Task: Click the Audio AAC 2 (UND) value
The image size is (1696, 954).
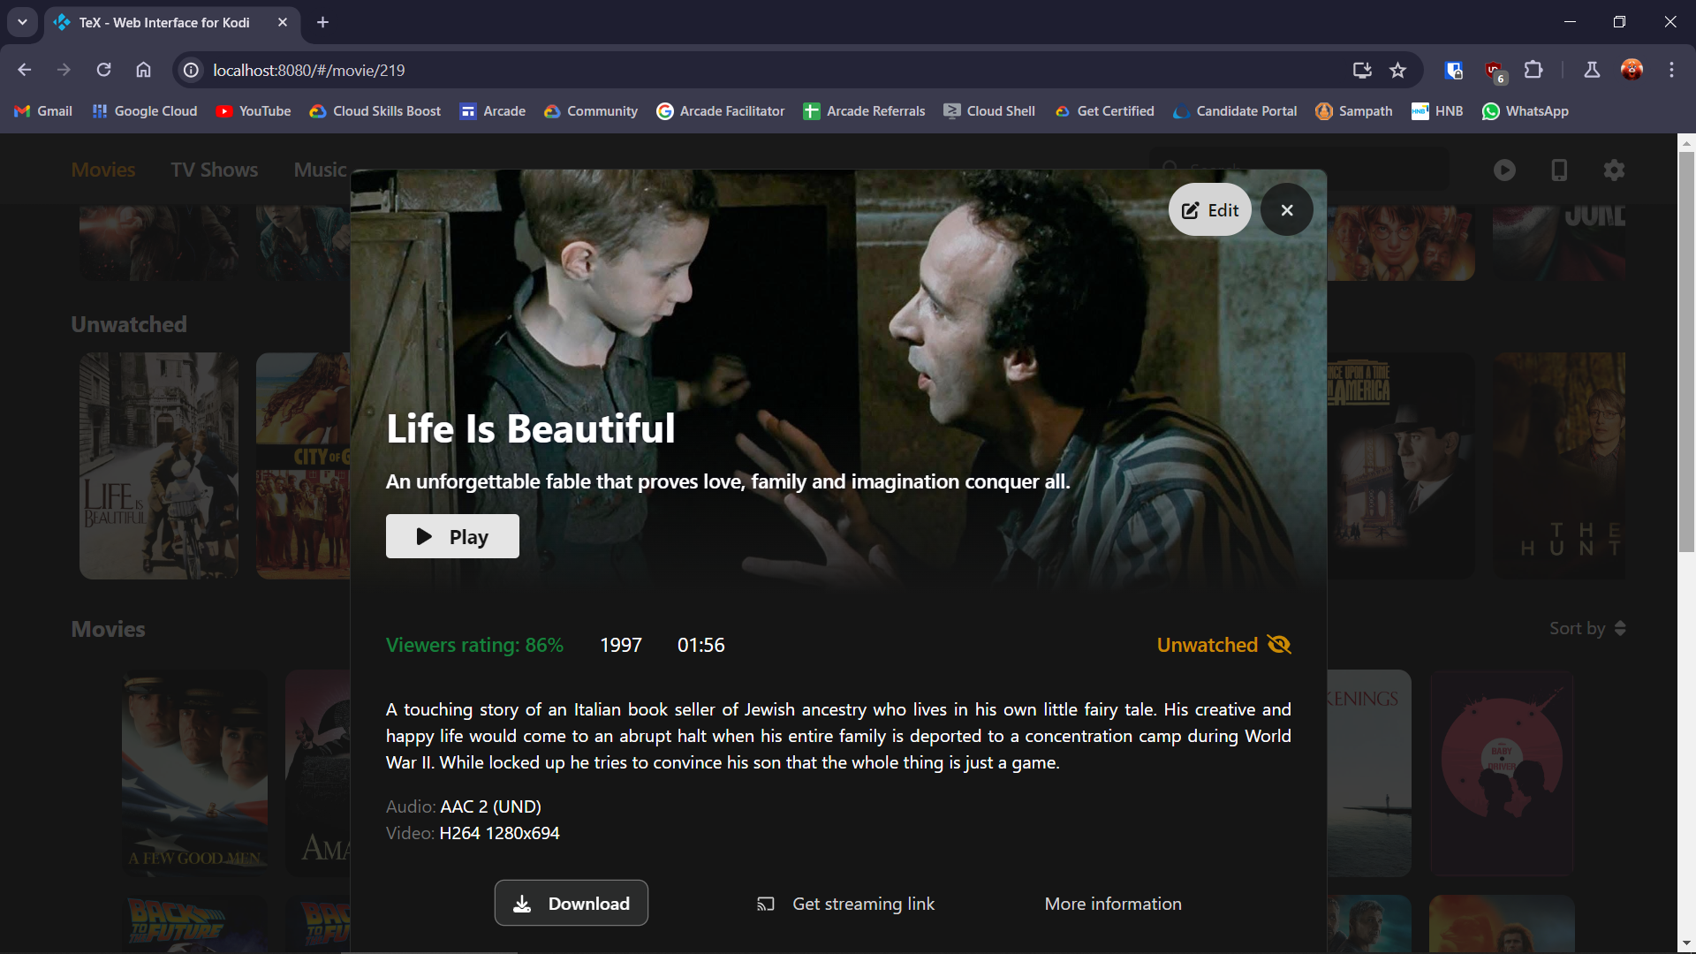Action: point(491,806)
